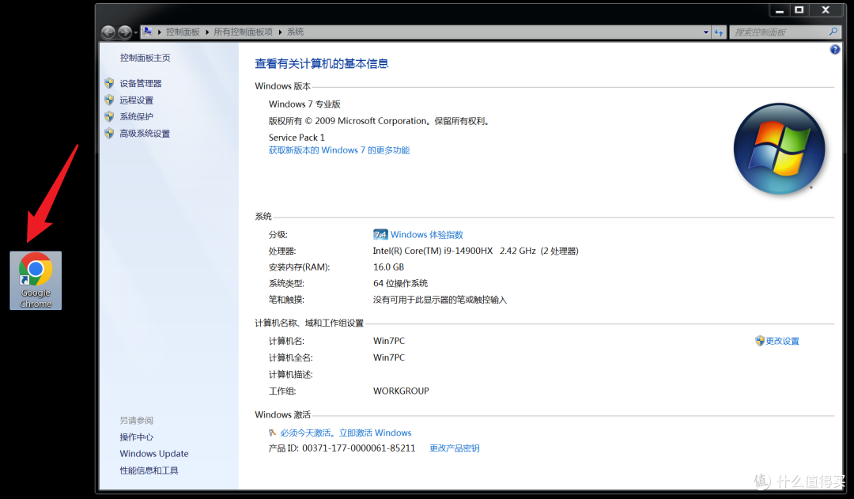Screen dimensions: 854x499
Task: Click 获取新版本的 Windows 7 的更多功能 link
Action: click(x=338, y=150)
